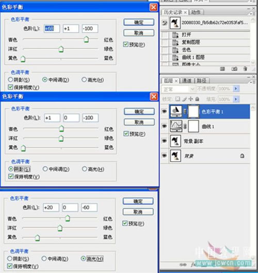Click the History panel scroll down arrow

point(253,62)
